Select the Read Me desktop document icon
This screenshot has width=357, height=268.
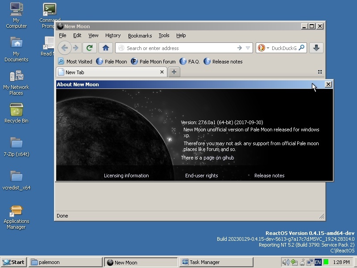tap(48, 46)
